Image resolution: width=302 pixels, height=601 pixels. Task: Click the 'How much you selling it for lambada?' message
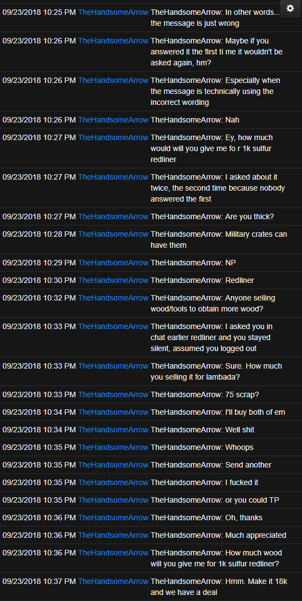216,371
